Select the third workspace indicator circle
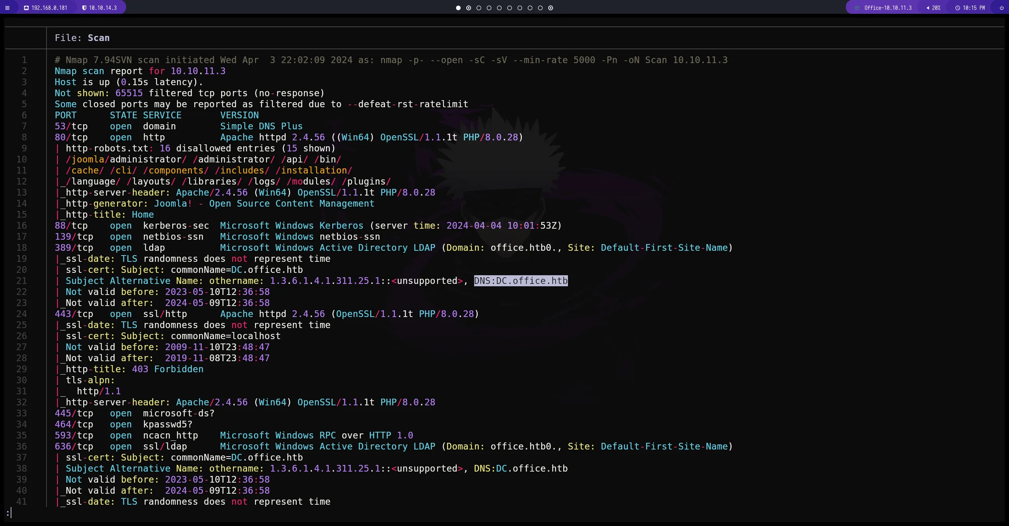 click(x=478, y=8)
